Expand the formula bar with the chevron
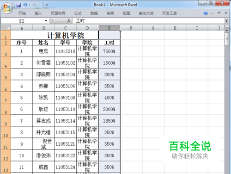The image size is (231, 174). [x=226, y=20]
